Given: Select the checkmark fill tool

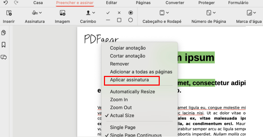Looking at the screenshot, I should [108, 13].
